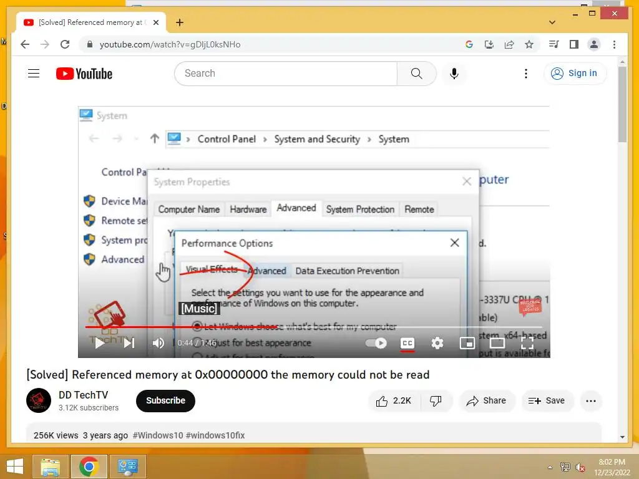Like the video (2.2K)
Viewport: 639px width, 479px height.
tap(394, 401)
